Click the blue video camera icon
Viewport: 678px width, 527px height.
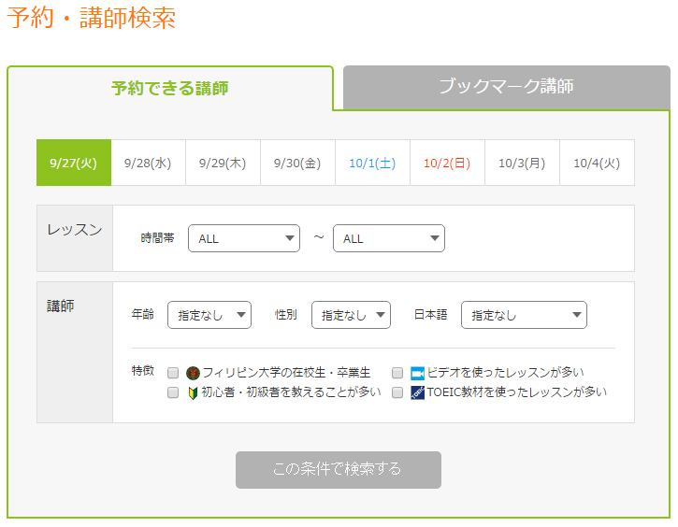click(x=418, y=373)
